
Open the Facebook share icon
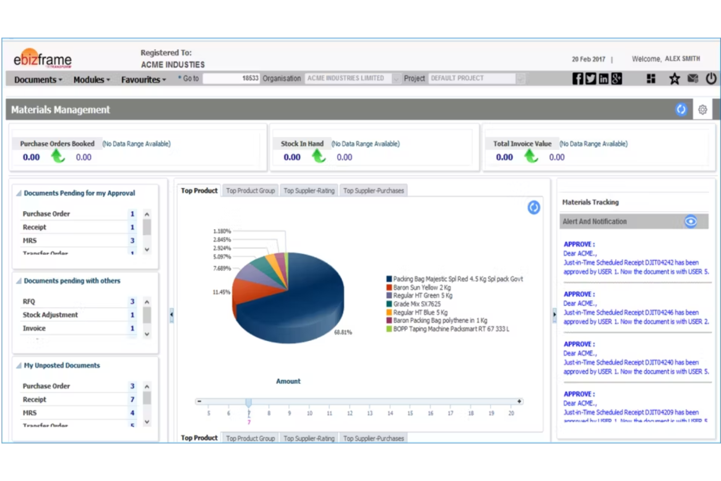[x=577, y=78]
